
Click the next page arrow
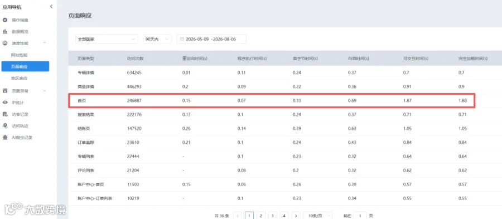296,216
